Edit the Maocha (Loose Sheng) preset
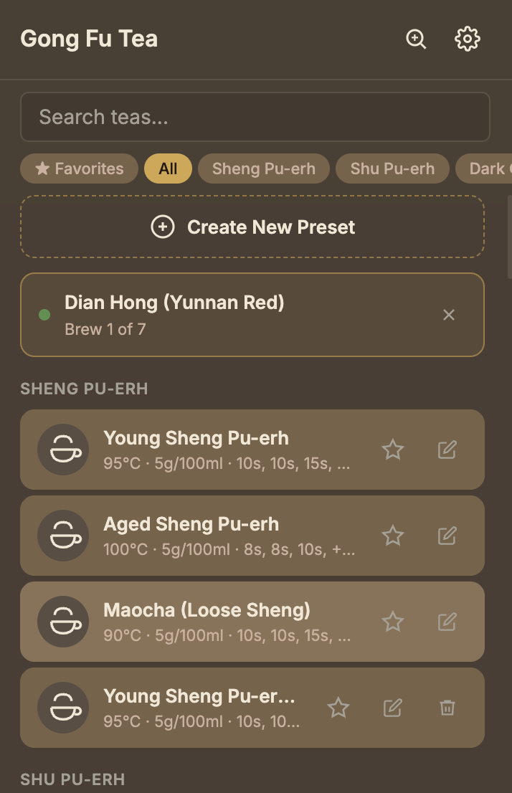The image size is (512, 793). pyautogui.click(x=447, y=622)
